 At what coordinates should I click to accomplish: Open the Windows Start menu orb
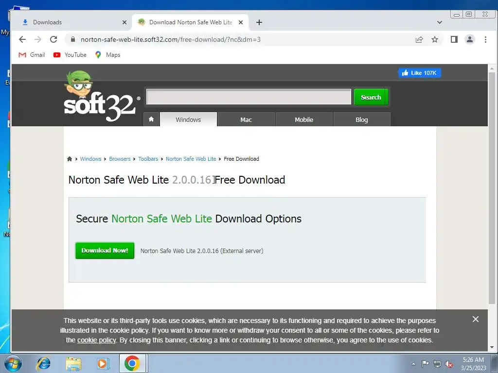(13, 363)
